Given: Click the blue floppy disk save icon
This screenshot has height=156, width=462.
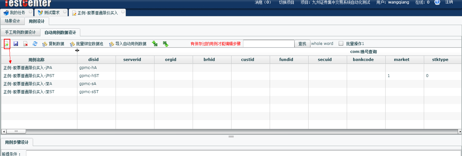Looking at the screenshot, I should pyautogui.click(x=16, y=44).
